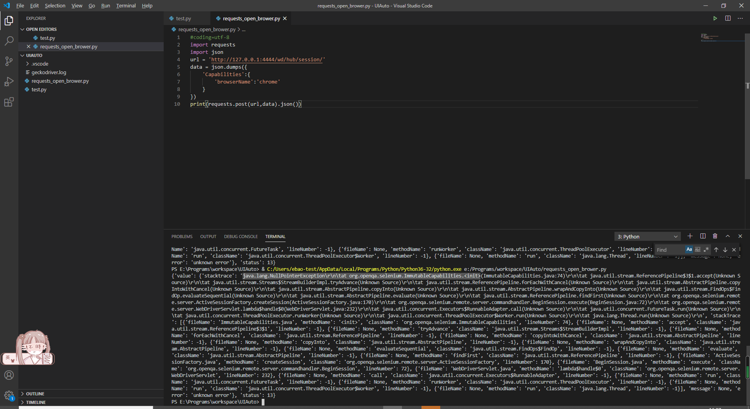Expand the .vscode folder

click(91, 64)
